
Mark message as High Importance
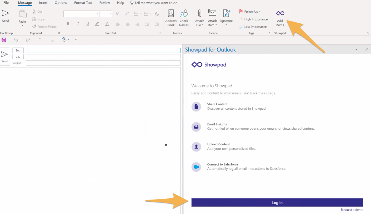pyautogui.click(x=253, y=19)
